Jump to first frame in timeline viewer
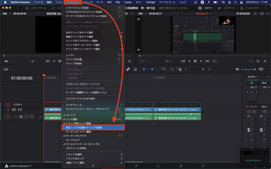The image size is (271, 169). pos(183,61)
